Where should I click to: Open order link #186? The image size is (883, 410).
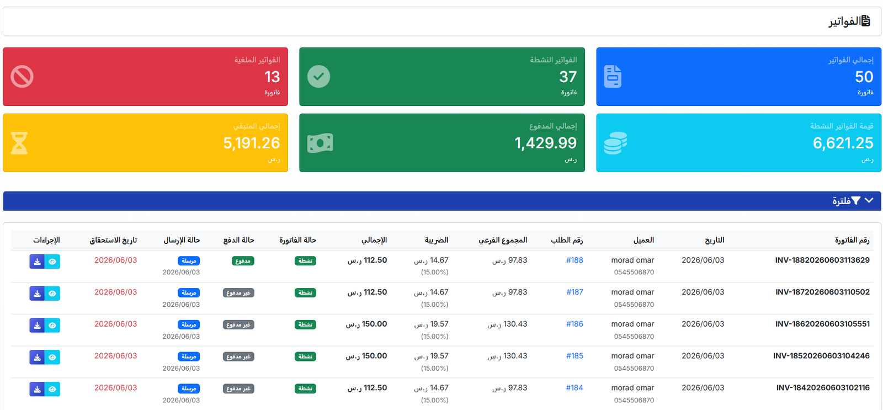pos(575,324)
